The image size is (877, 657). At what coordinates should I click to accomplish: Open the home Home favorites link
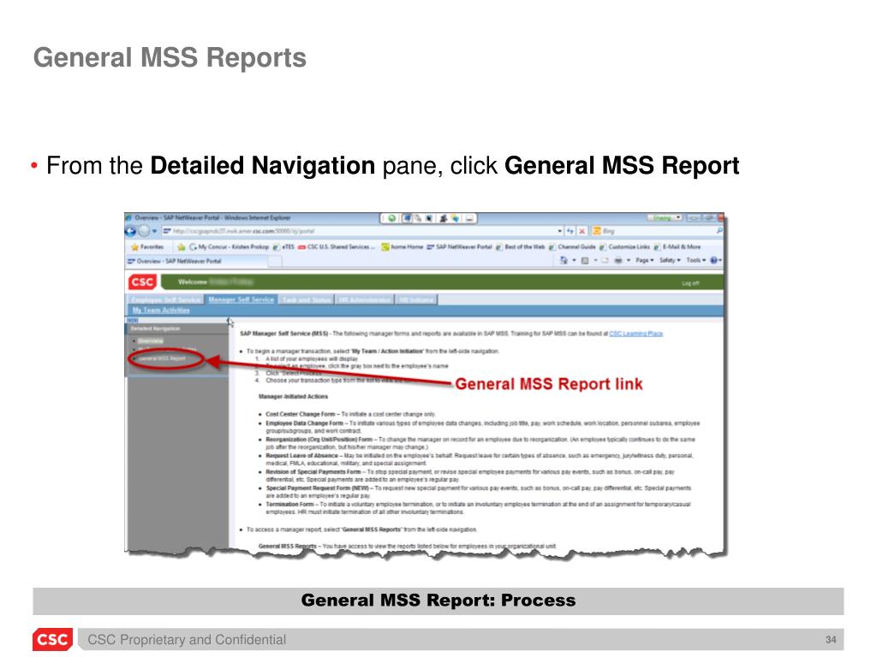pos(403,246)
